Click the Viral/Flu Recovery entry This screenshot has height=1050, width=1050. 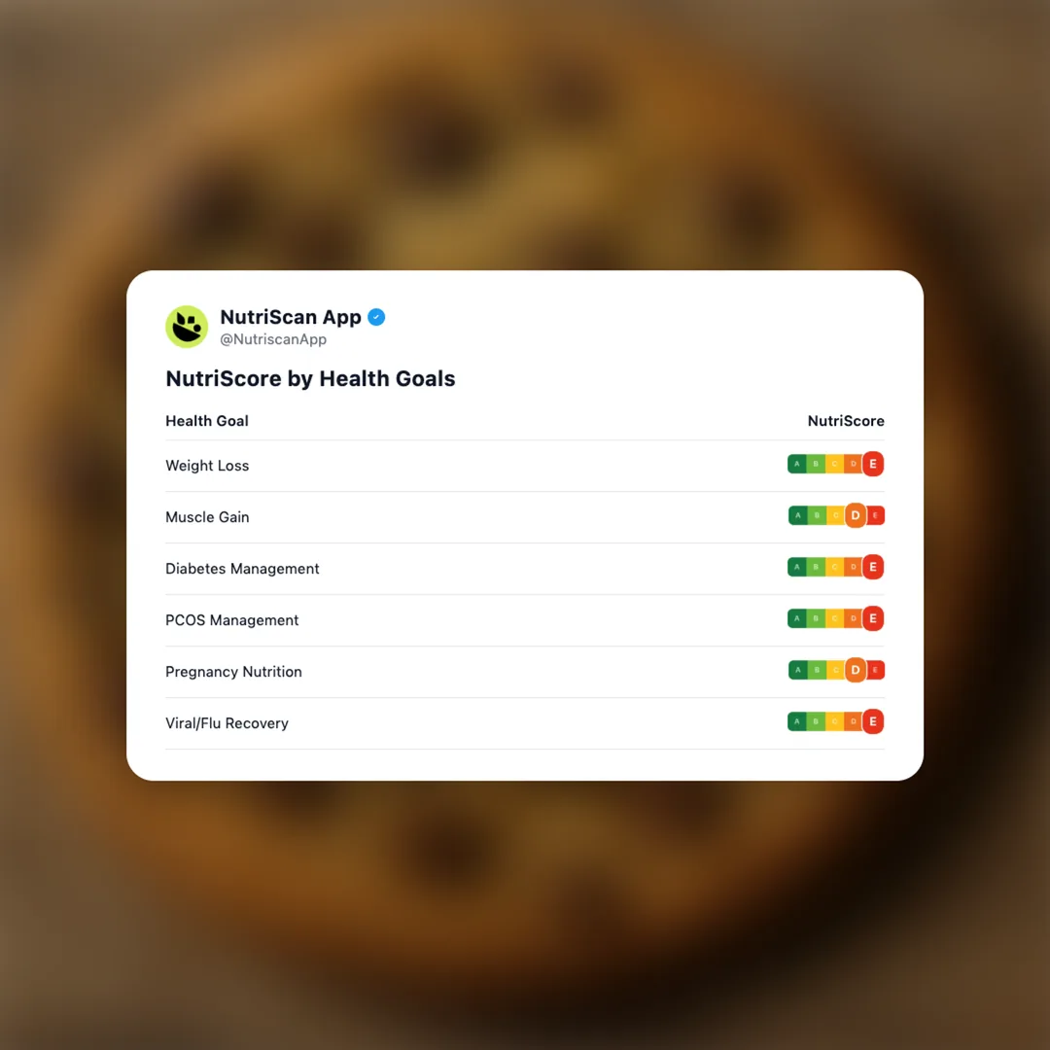(x=227, y=723)
